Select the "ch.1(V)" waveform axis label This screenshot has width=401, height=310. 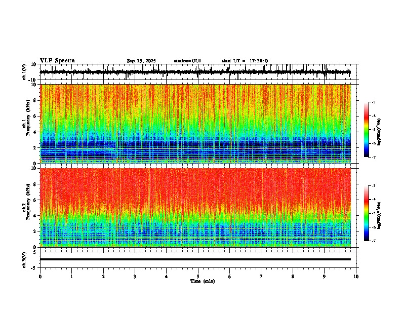pyautogui.click(x=24, y=72)
